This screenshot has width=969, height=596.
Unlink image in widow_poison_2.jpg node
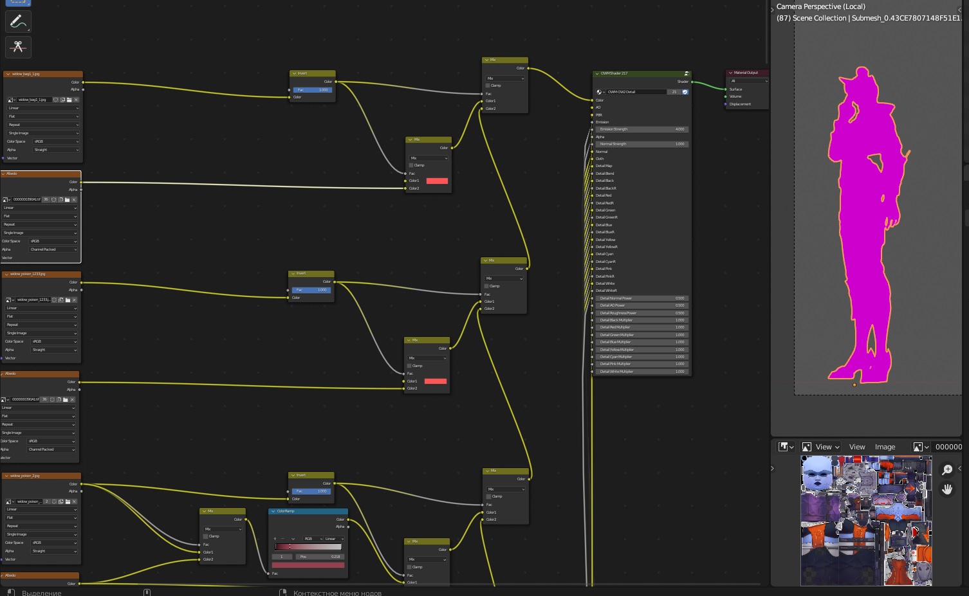[x=74, y=501]
